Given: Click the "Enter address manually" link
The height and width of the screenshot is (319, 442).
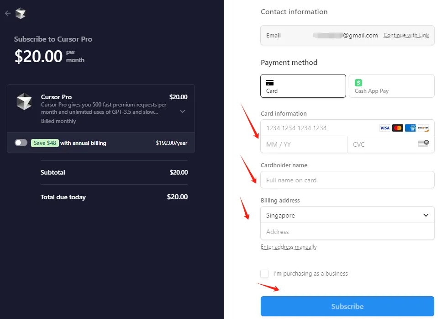Looking at the screenshot, I should pos(289,247).
